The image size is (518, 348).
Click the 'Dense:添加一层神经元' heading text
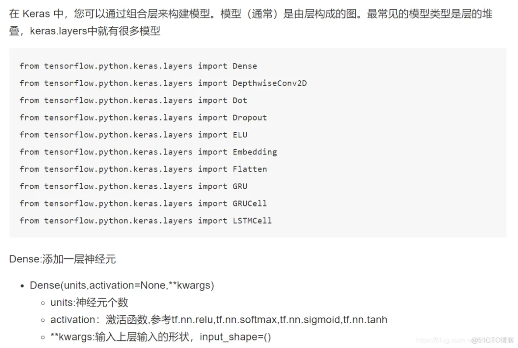[62, 259]
